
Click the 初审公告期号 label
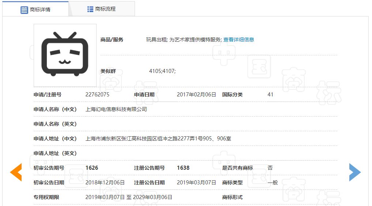49,168
